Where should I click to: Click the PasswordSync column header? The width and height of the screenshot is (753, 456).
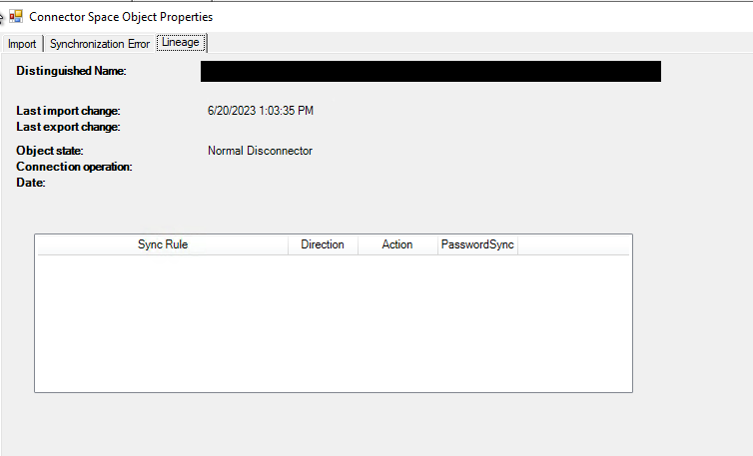[477, 244]
